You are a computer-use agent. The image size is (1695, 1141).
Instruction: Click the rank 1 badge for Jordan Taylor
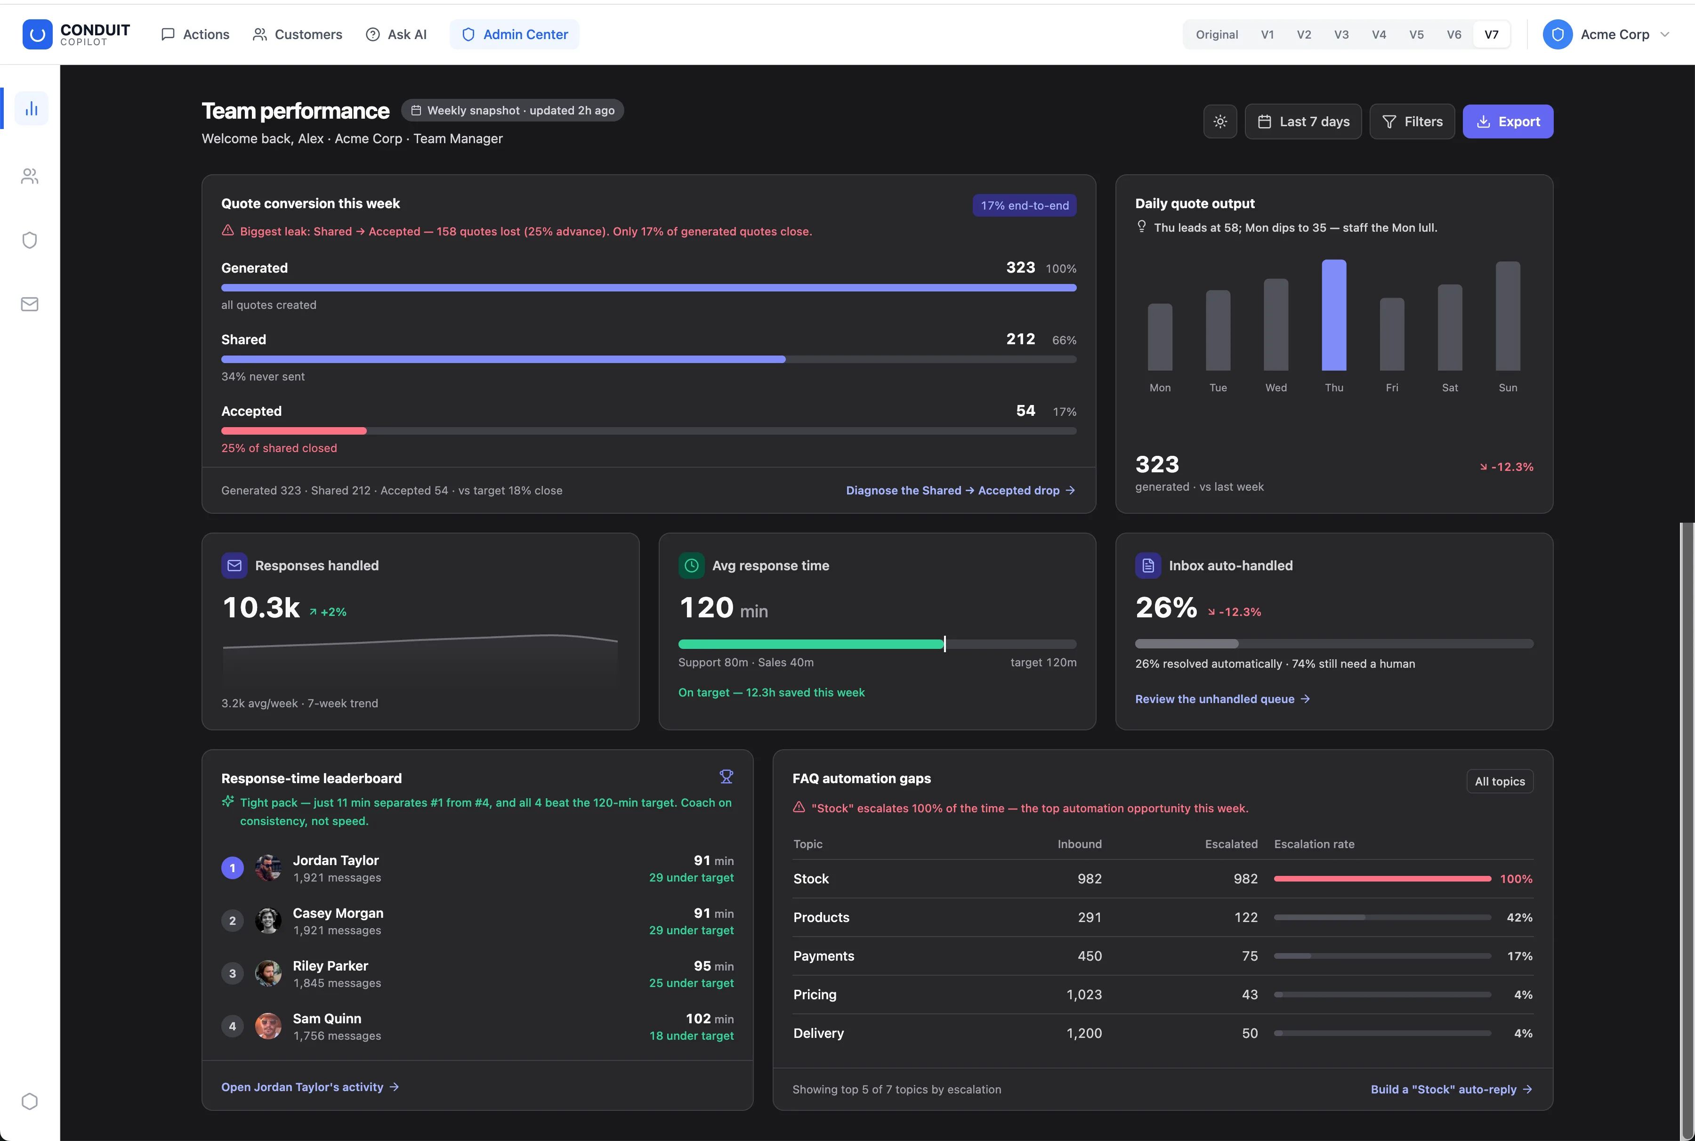click(232, 867)
